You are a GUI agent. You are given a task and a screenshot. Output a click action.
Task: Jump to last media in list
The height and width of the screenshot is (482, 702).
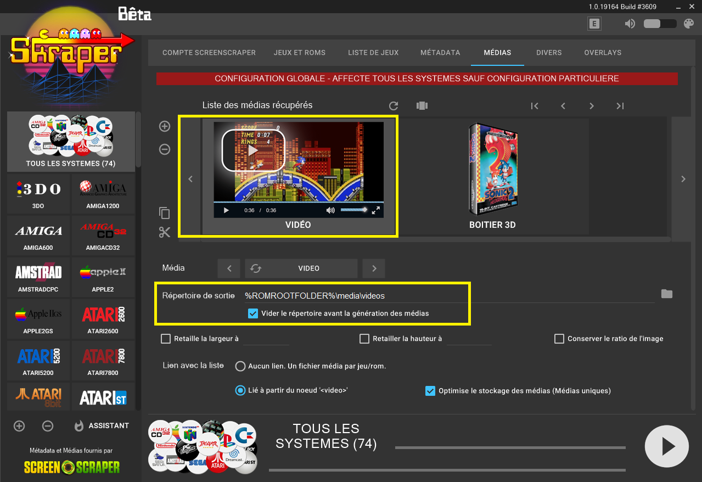(620, 106)
